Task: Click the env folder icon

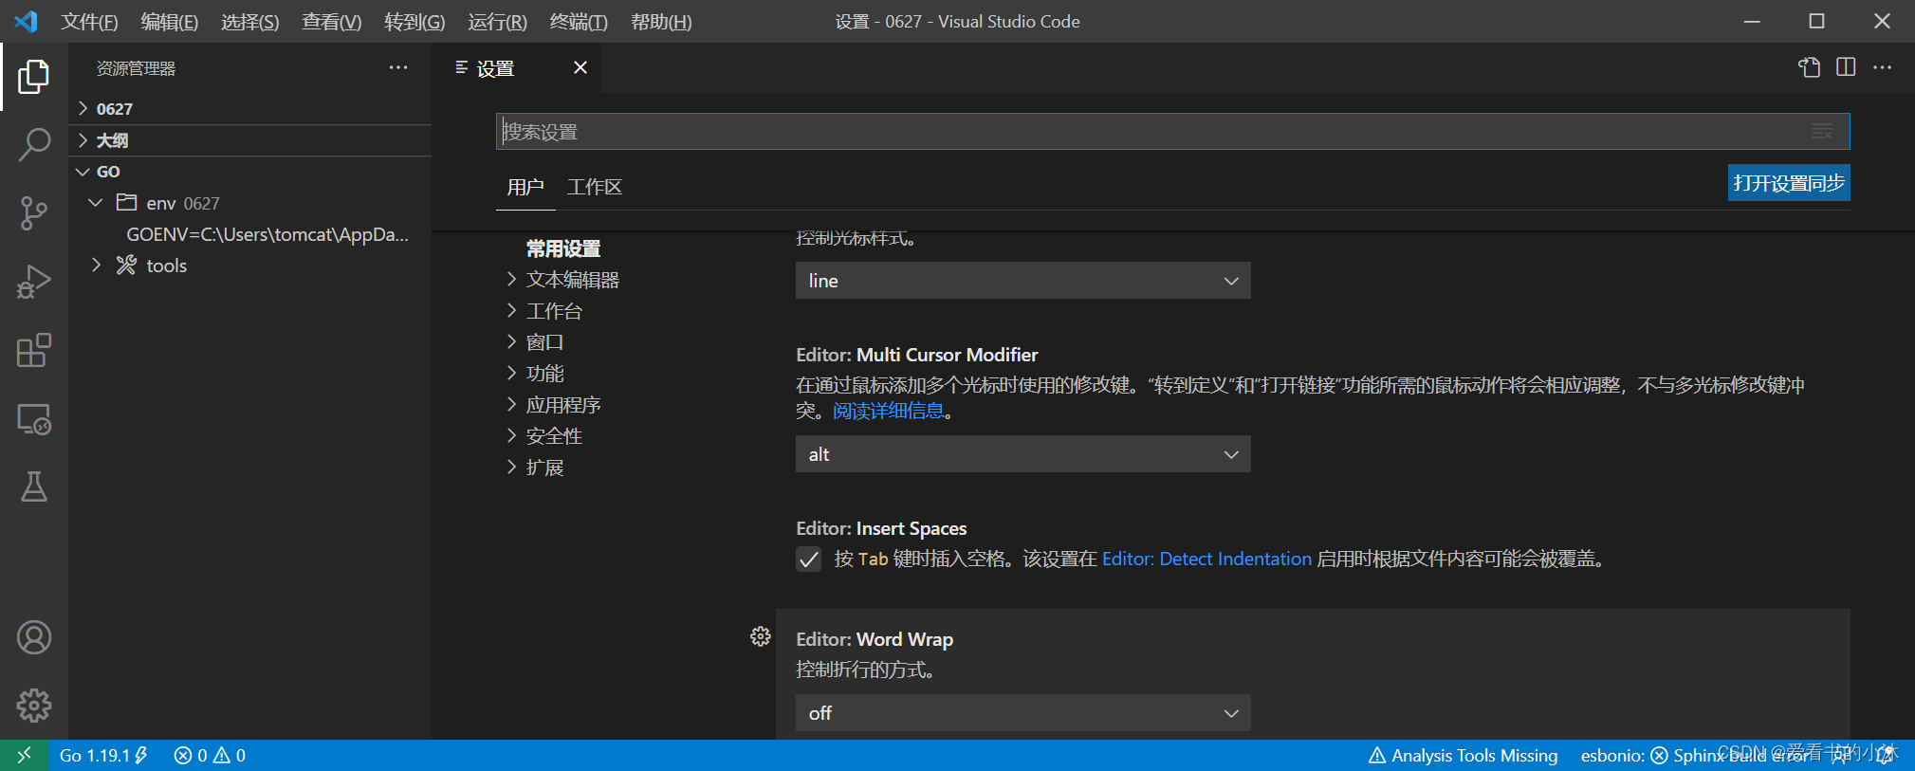Action: 127,202
